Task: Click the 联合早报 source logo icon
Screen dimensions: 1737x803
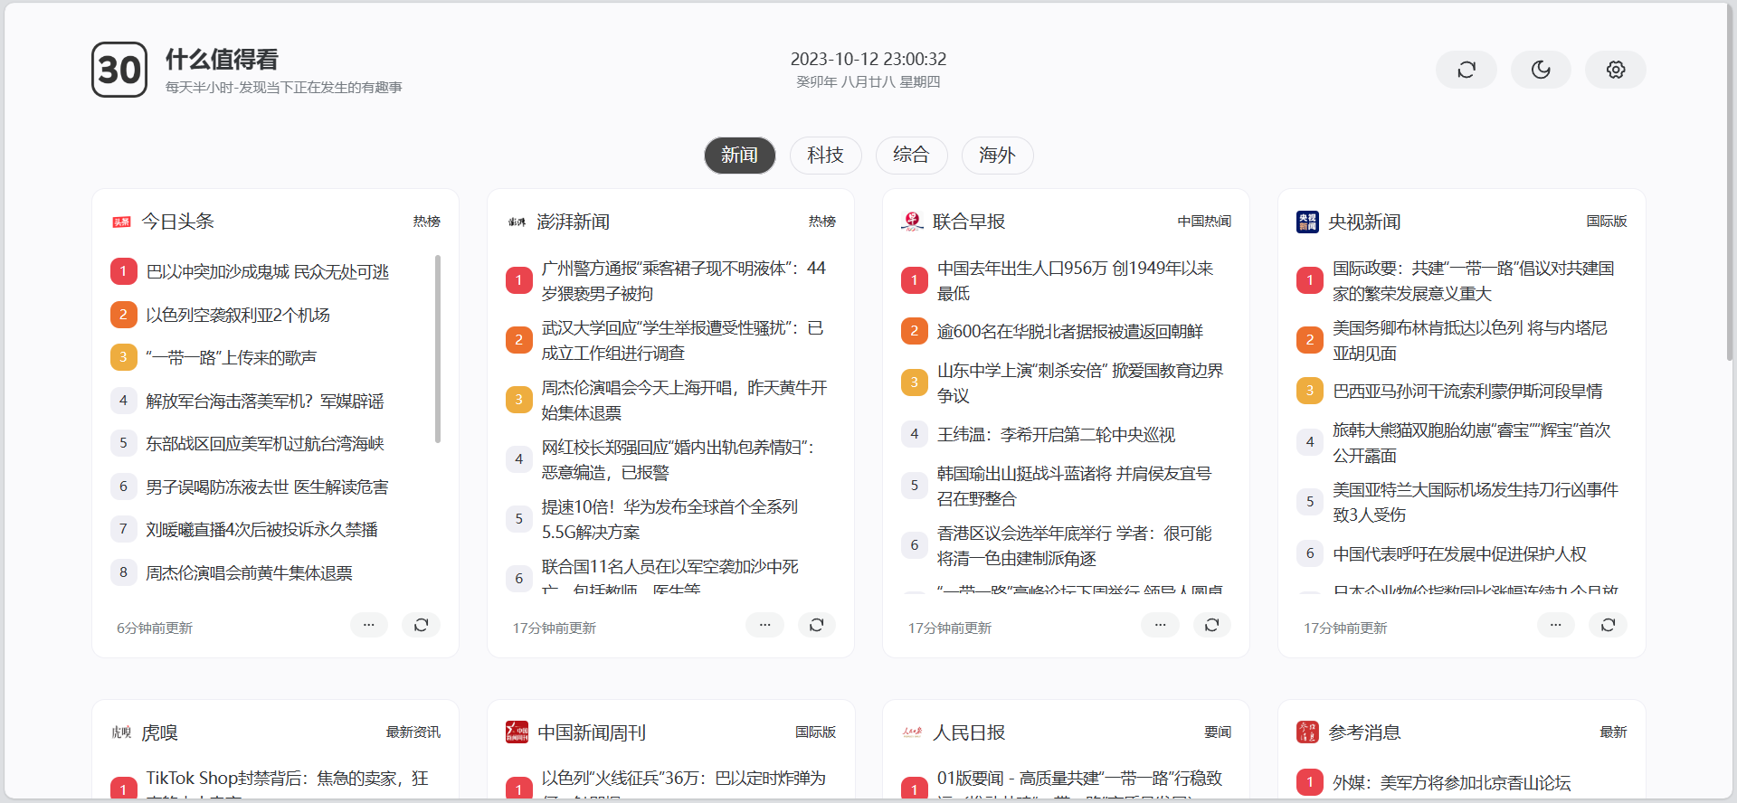Action: 912,222
